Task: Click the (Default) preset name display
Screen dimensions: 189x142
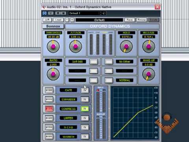Action: click(x=99, y=20)
